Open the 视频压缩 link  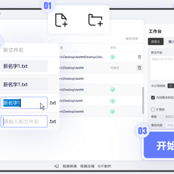(87, 166)
